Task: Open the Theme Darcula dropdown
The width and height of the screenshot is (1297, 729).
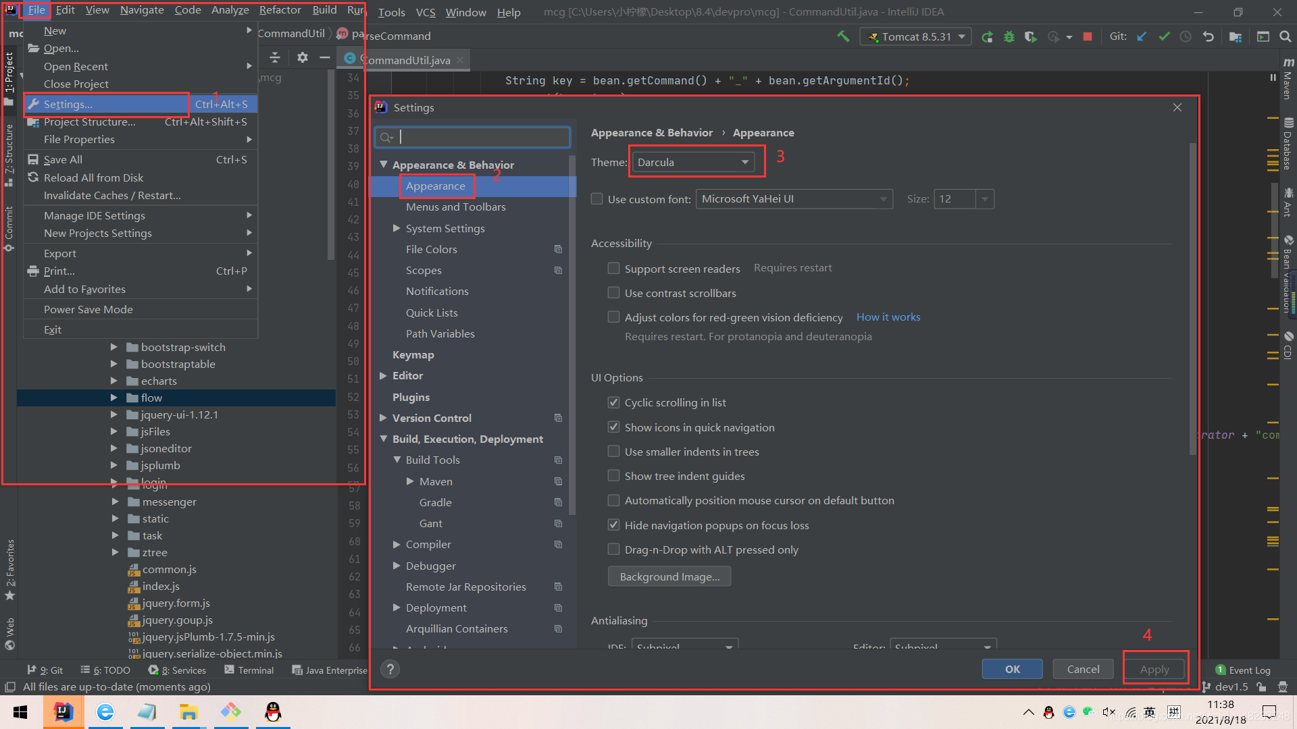Action: pyautogui.click(x=693, y=162)
